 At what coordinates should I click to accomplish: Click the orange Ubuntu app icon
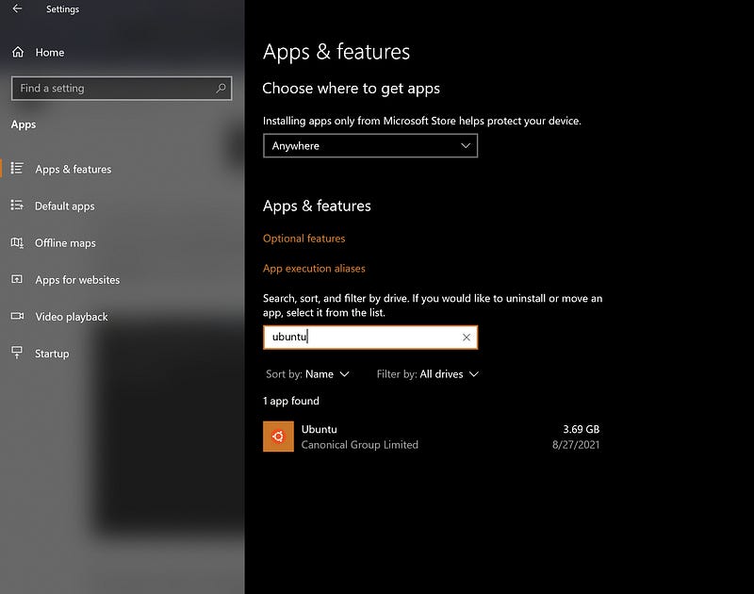click(x=278, y=437)
